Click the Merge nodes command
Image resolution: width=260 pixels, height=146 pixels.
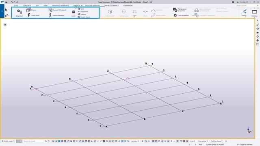tap(158, 15)
